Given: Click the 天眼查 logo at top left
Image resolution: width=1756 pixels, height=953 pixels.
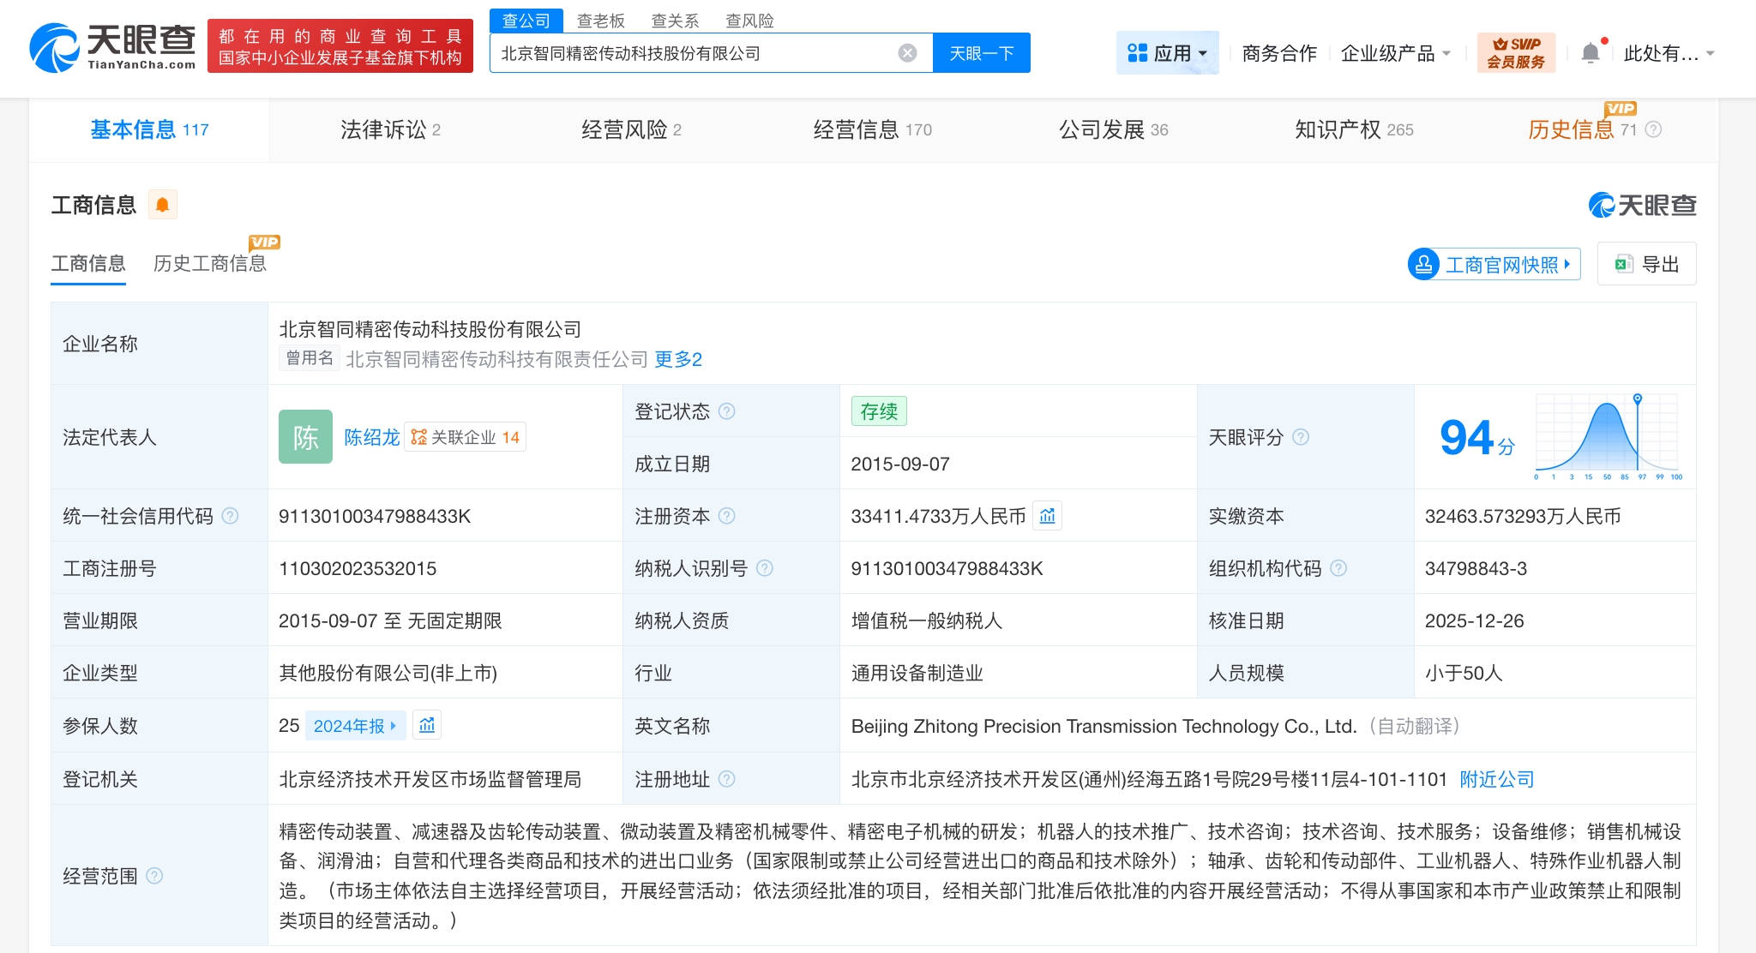Looking at the screenshot, I should pyautogui.click(x=111, y=47).
